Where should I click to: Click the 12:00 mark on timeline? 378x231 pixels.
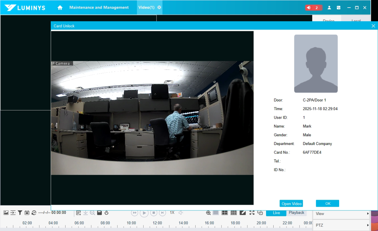pos(157,223)
